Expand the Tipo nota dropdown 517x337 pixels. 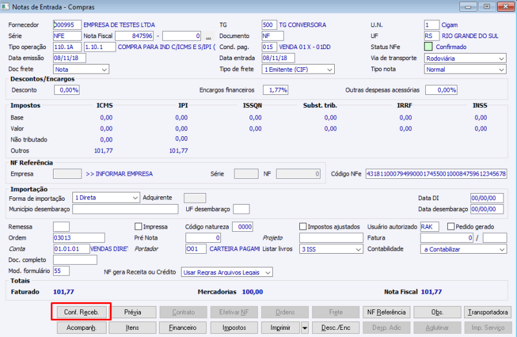(465, 70)
